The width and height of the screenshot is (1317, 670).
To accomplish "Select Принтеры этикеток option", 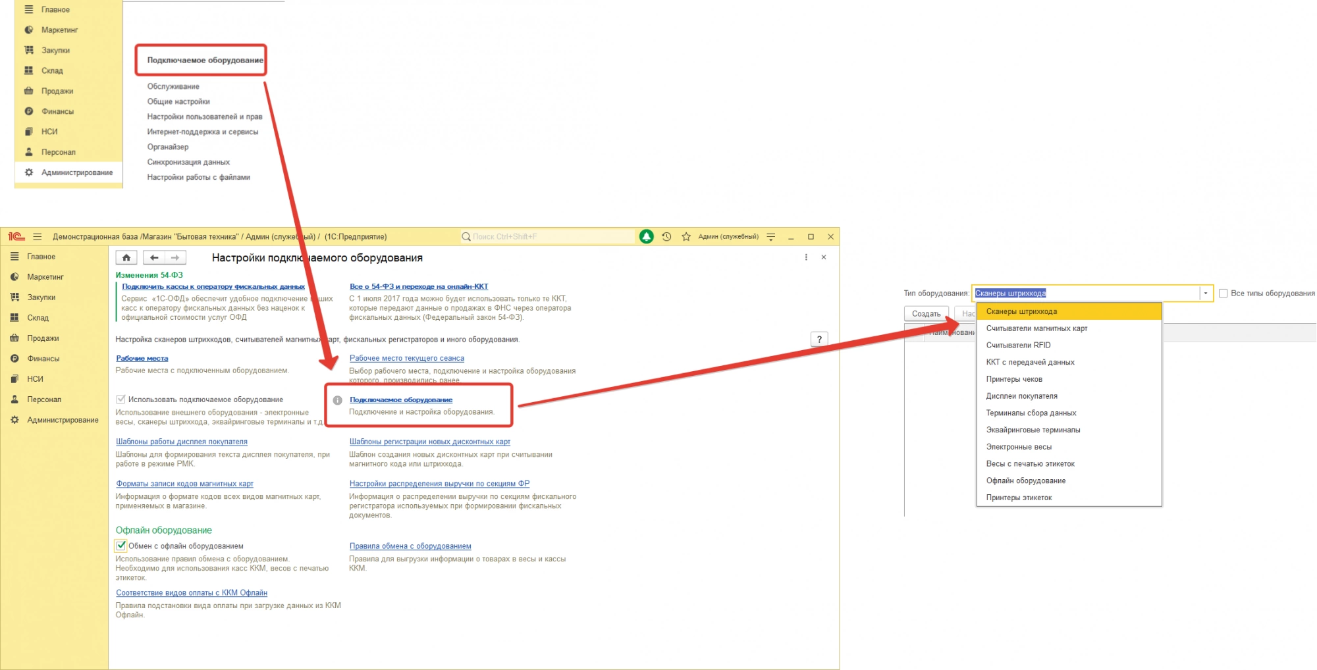I will click(x=1069, y=498).
